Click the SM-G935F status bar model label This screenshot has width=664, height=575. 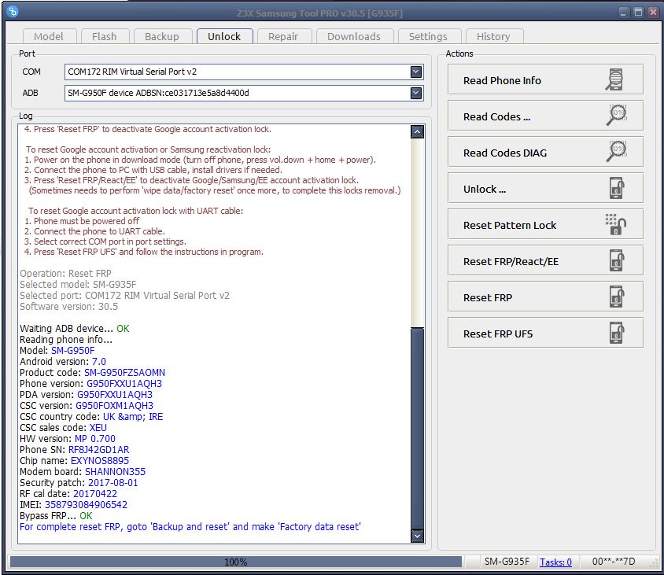507,562
